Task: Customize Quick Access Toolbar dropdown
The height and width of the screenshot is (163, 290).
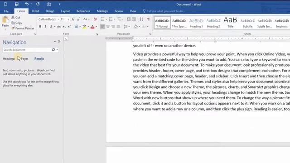Action: pyautogui.click(x=59, y=4)
